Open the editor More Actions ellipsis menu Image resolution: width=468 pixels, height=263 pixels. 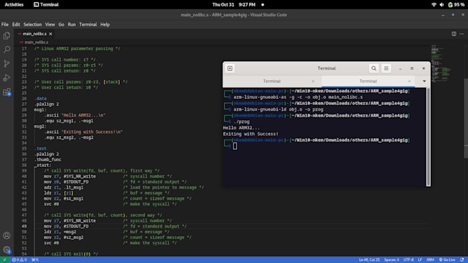462,34
